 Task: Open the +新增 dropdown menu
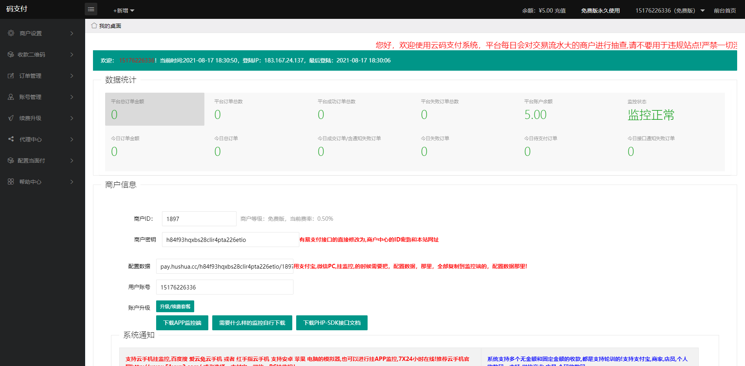click(124, 11)
